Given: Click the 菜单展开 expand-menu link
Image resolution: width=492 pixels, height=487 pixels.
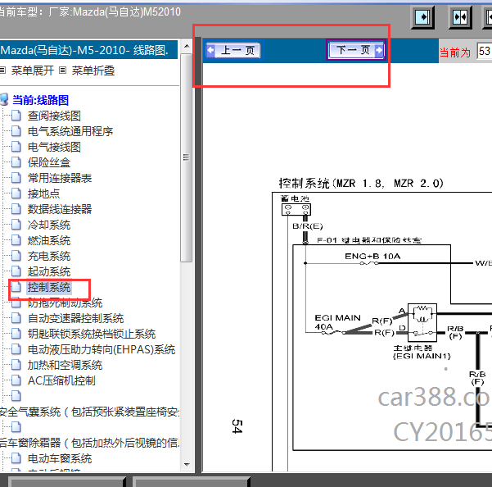Looking at the screenshot, I should 32,71.
